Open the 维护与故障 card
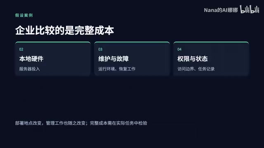The width and height of the screenshot is (264, 148). tap(132, 59)
